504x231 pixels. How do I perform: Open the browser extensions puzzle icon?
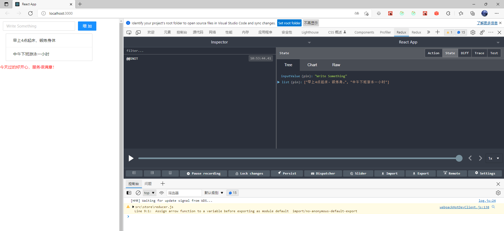(x=448, y=13)
